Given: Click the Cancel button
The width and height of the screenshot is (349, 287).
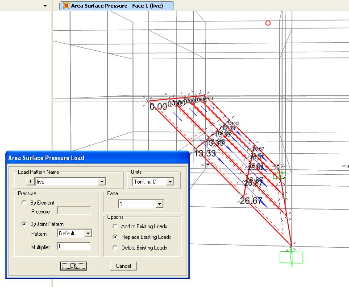Looking at the screenshot, I should point(124,266).
